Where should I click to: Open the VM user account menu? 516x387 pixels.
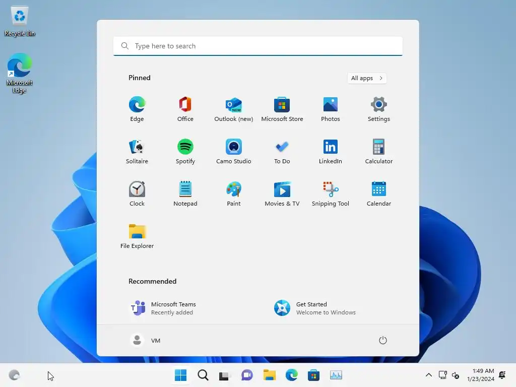coord(145,340)
